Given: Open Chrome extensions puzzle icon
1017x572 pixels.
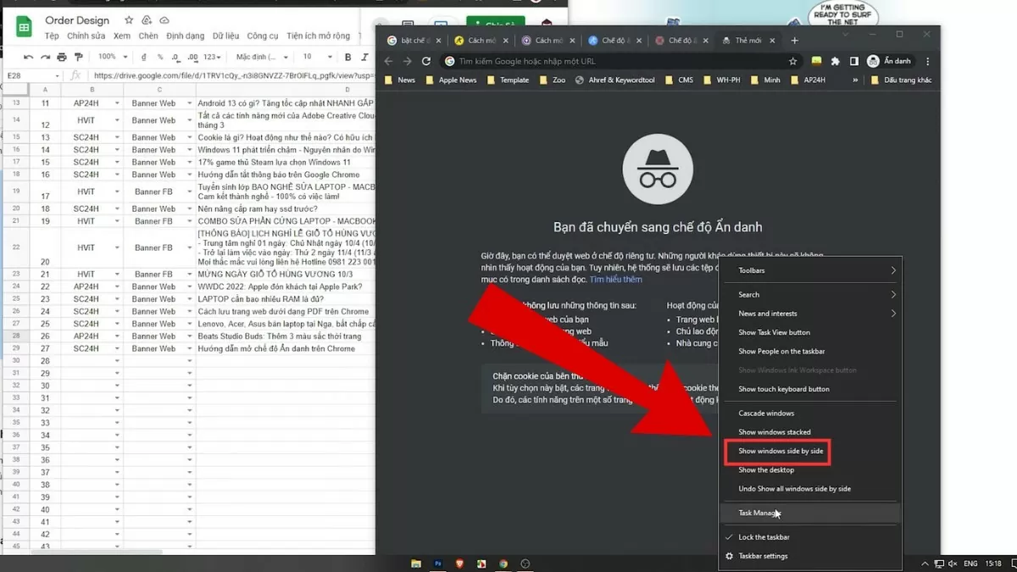Looking at the screenshot, I should pyautogui.click(x=835, y=61).
